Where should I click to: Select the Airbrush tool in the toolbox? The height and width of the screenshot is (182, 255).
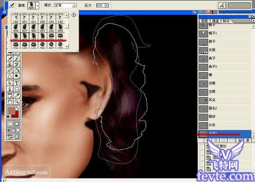(10, 59)
